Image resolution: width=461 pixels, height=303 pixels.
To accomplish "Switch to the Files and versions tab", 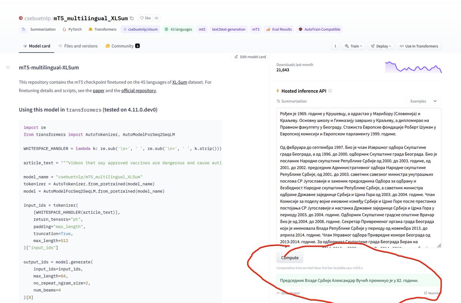I will point(78,46).
